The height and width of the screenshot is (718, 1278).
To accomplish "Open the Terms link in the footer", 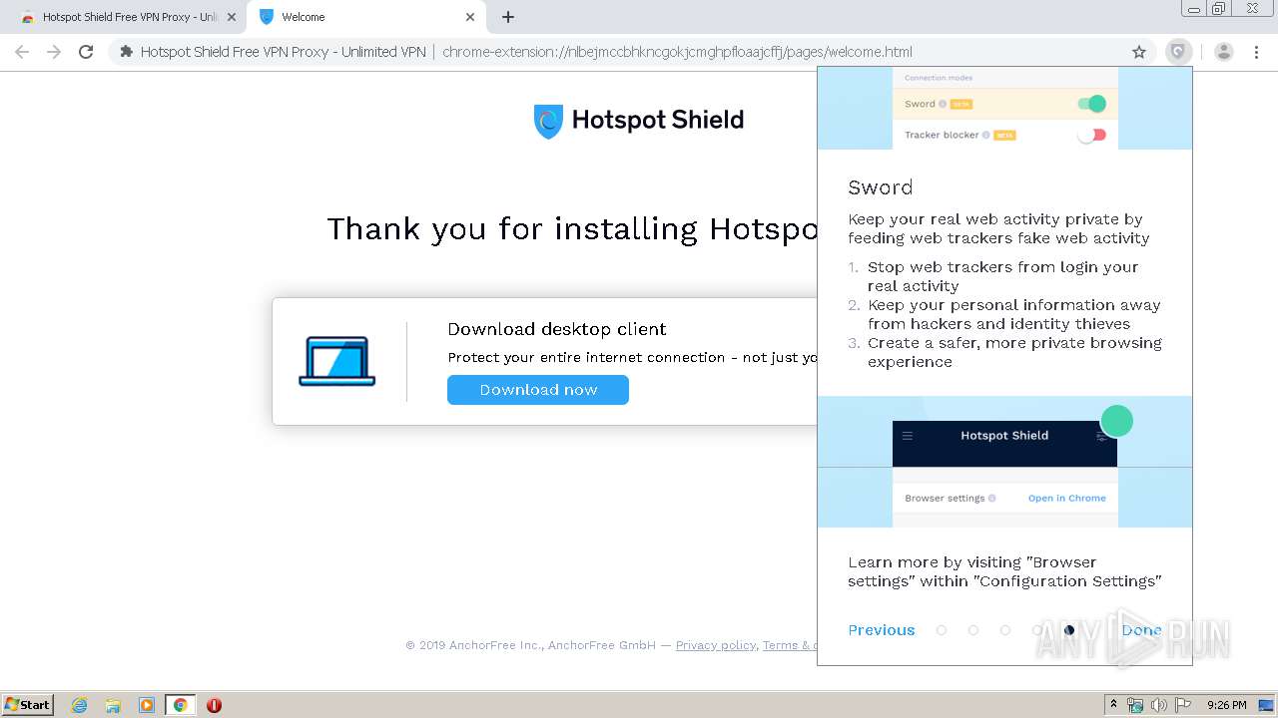I will [x=789, y=645].
